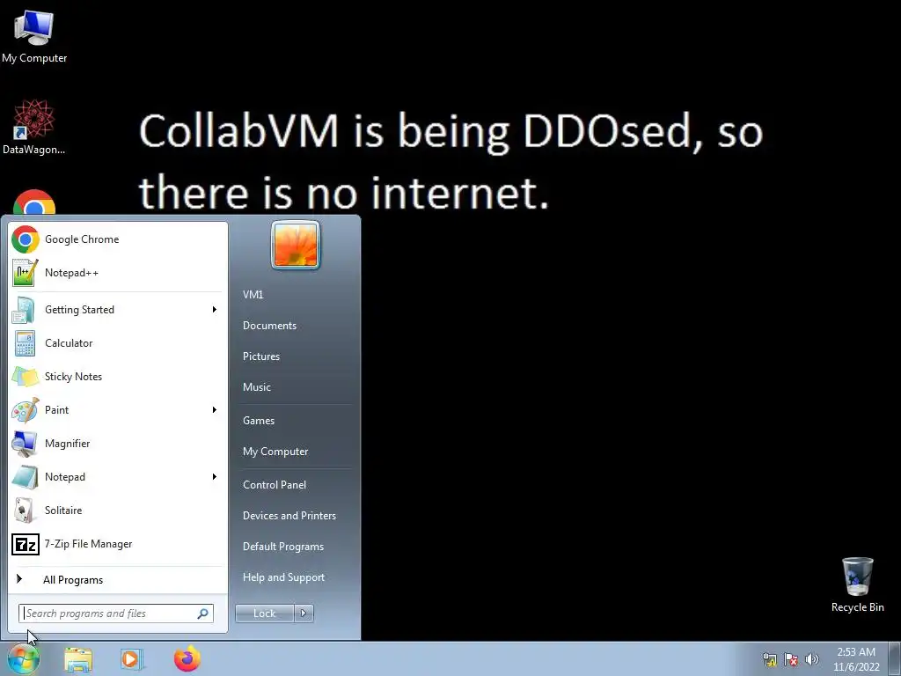Show All Programs list
This screenshot has width=901, height=676.
point(117,579)
